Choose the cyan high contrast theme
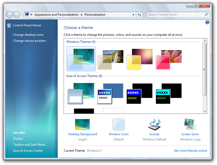Viewport: 217px width, 165px height. tap(169, 93)
